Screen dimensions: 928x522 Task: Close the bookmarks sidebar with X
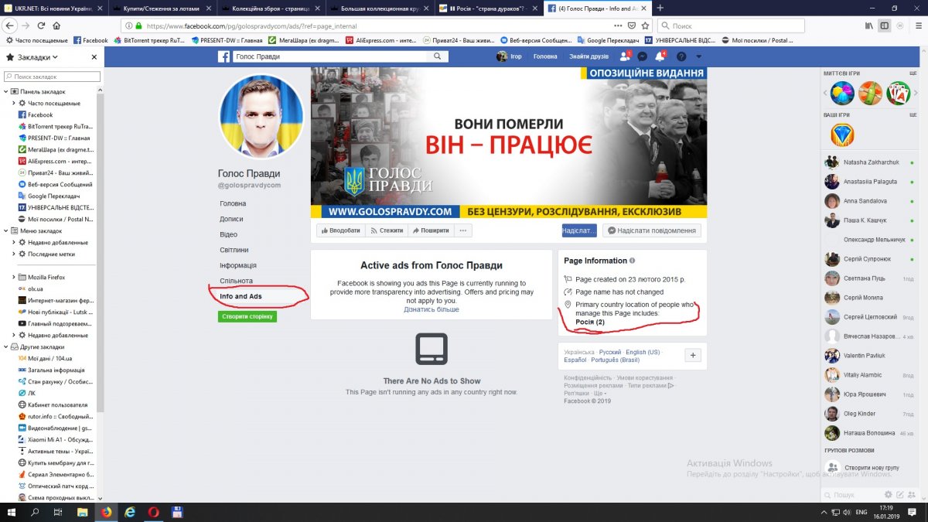[x=94, y=57]
